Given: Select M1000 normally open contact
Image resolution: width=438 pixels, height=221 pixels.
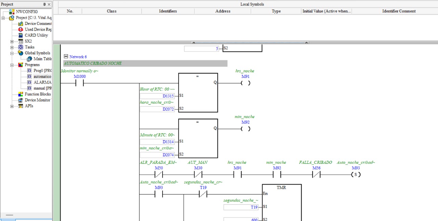Looking at the screenshot, I should 80,83.
